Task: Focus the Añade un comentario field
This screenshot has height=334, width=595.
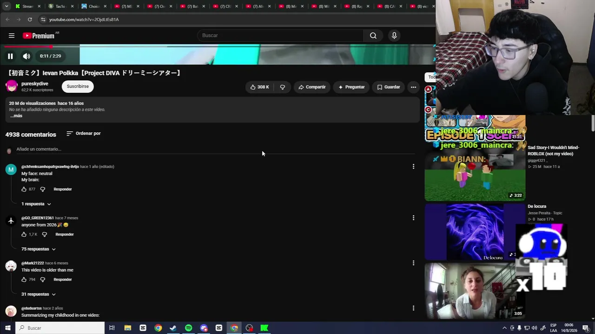Action: coord(215,149)
